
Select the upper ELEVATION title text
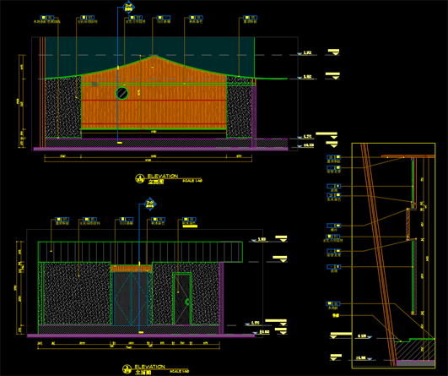pos(163,177)
